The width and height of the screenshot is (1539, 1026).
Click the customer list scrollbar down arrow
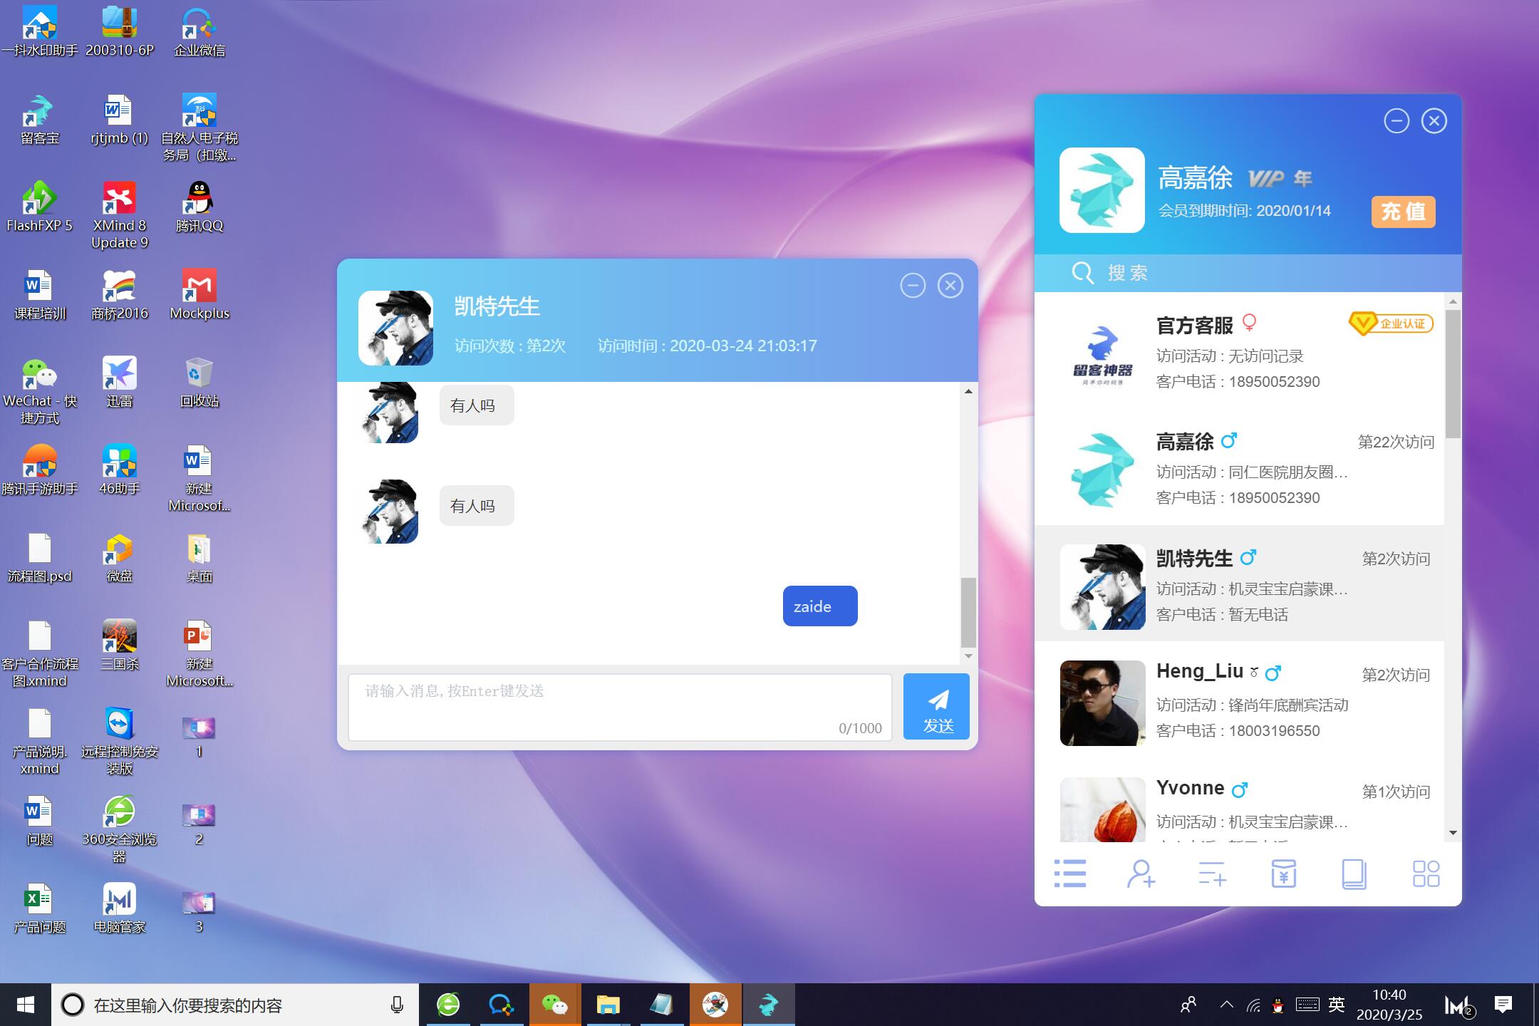click(x=1453, y=832)
